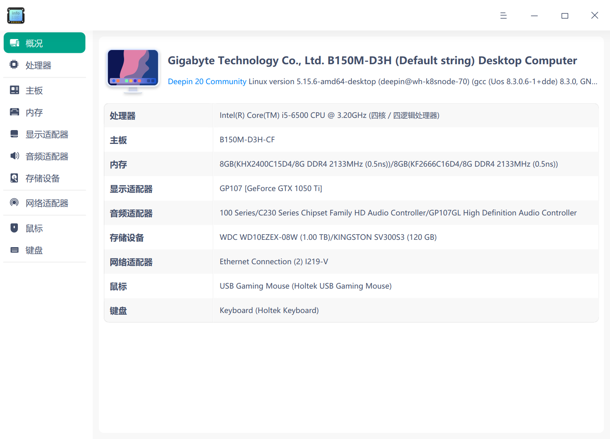Click the Gigabyte B150M-D3H title text
Screen dimensions: 610x439
tap(372, 60)
